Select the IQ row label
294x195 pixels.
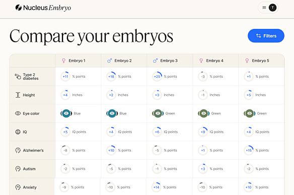click(x=25, y=132)
